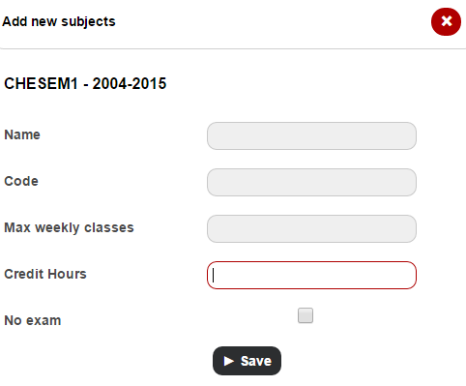Image resolution: width=466 pixels, height=386 pixels.
Task: Click the Max weekly classes label
Action: (x=69, y=228)
